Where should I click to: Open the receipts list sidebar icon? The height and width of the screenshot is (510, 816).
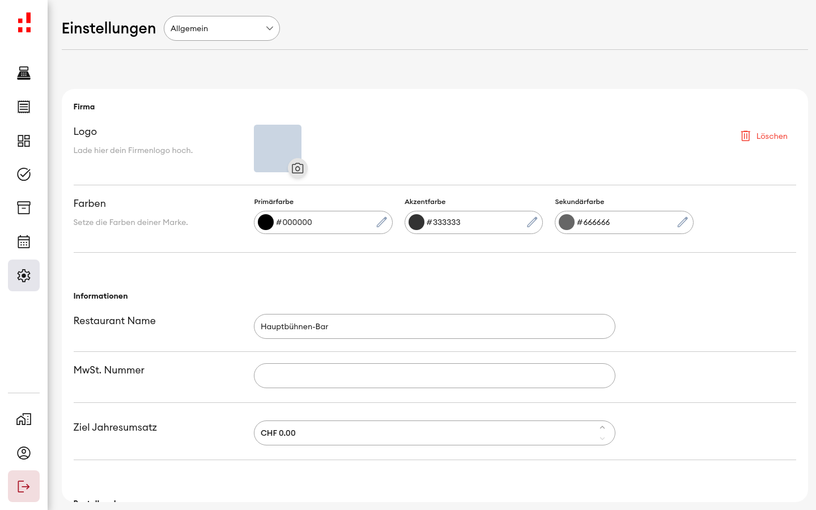tap(24, 107)
